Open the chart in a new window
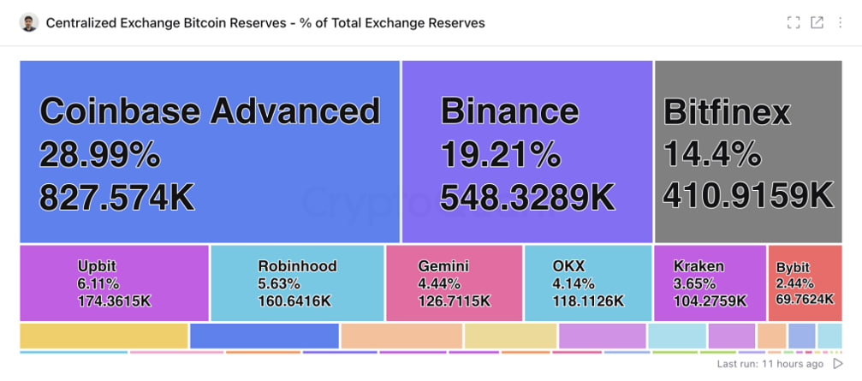Viewport: 862px width, 381px height. pyautogui.click(x=817, y=23)
